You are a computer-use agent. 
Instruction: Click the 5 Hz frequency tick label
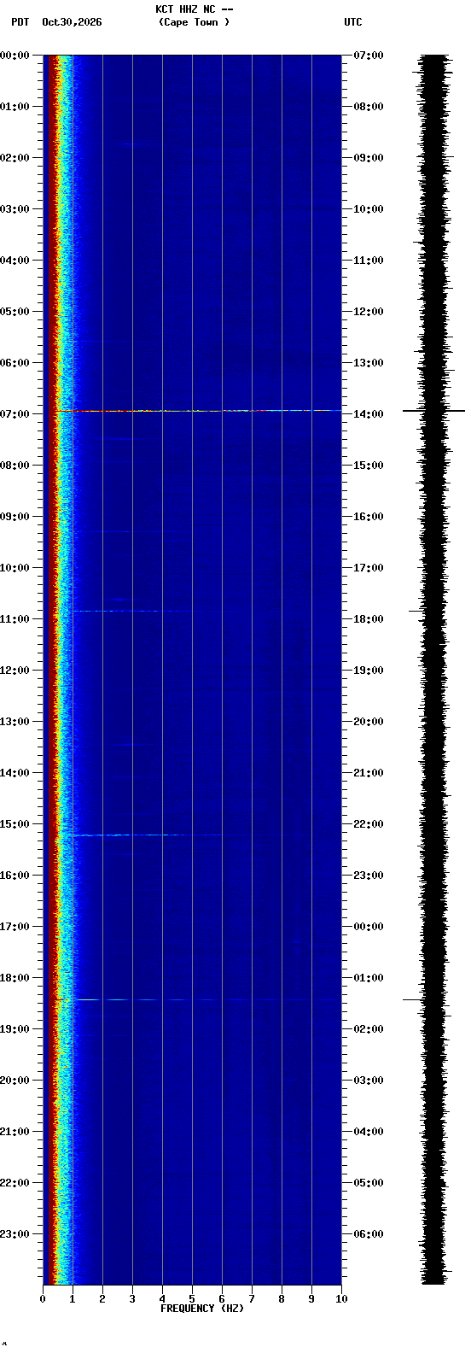[192, 1299]
